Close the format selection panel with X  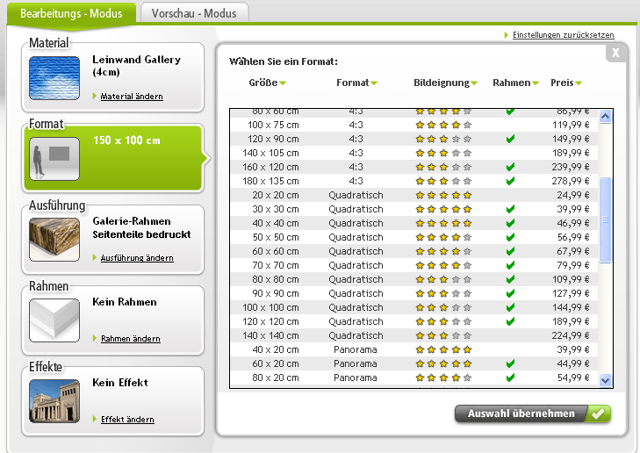click(x=616, y=53)
